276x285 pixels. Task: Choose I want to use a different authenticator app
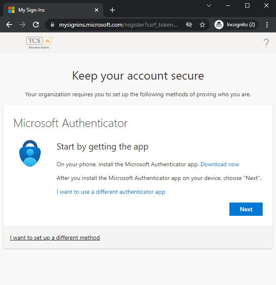(111, 192)
